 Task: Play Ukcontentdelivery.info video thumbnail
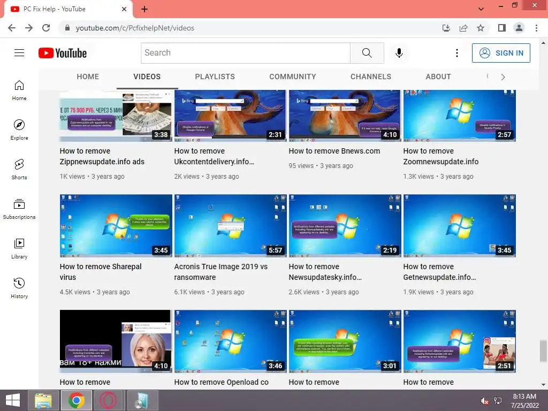230,116
